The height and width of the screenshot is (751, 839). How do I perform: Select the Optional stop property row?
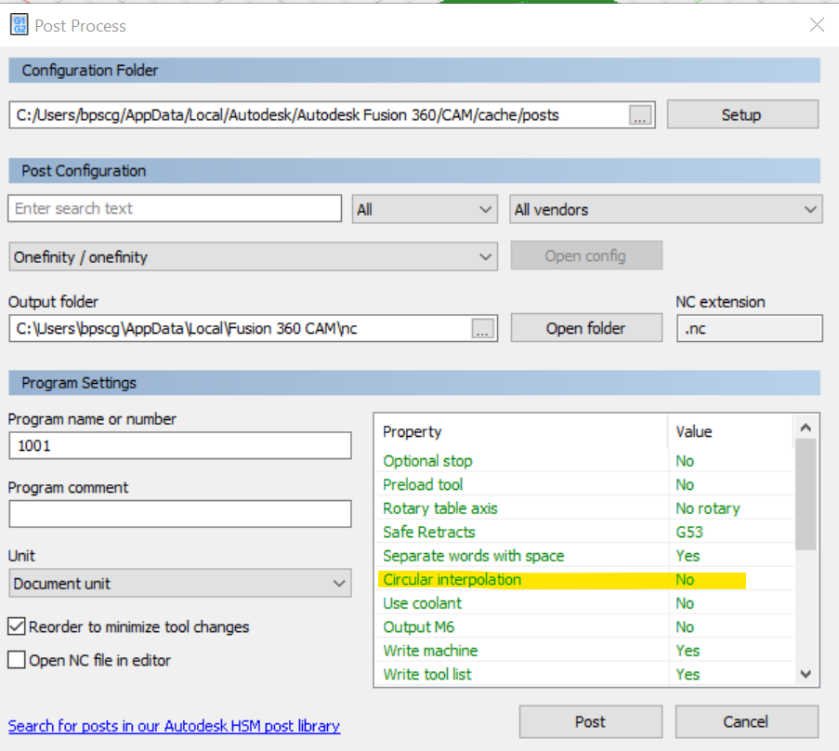pos(584,461)
